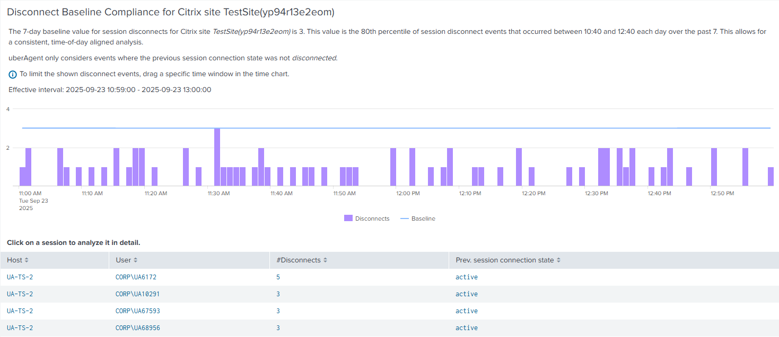Viewport: 779px width, 337px height.
Task: Click the first bar at 11:00 AM
Action: pyautogui.click(x=22, y=177)
